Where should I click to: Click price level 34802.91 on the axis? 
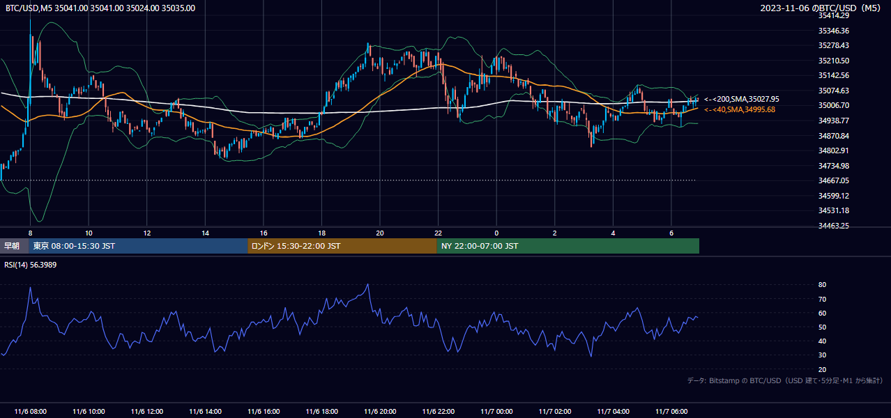click(834, 150)
